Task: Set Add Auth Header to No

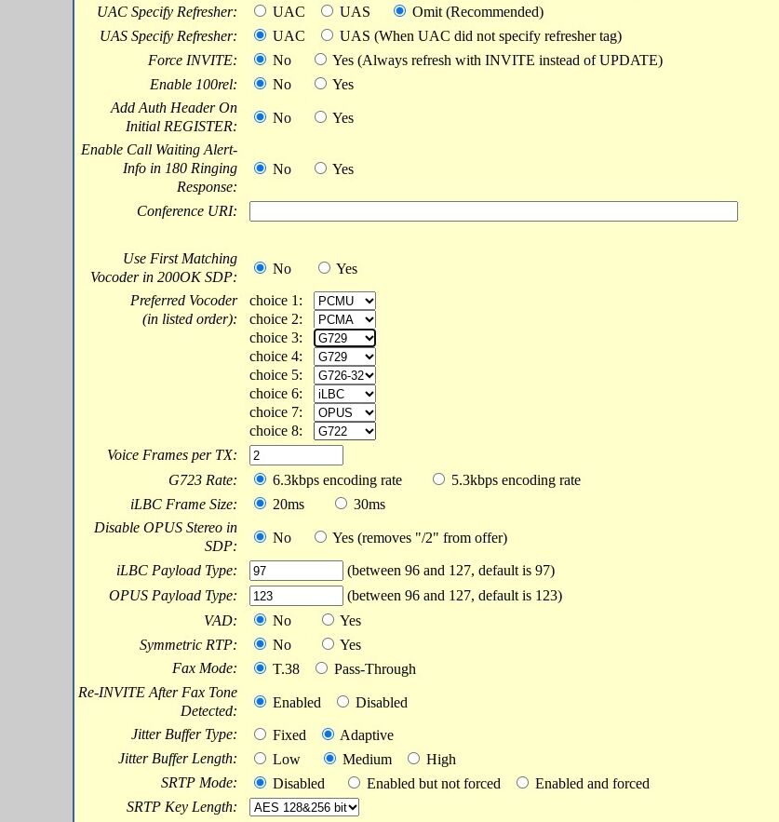Action: coord(260,117)
